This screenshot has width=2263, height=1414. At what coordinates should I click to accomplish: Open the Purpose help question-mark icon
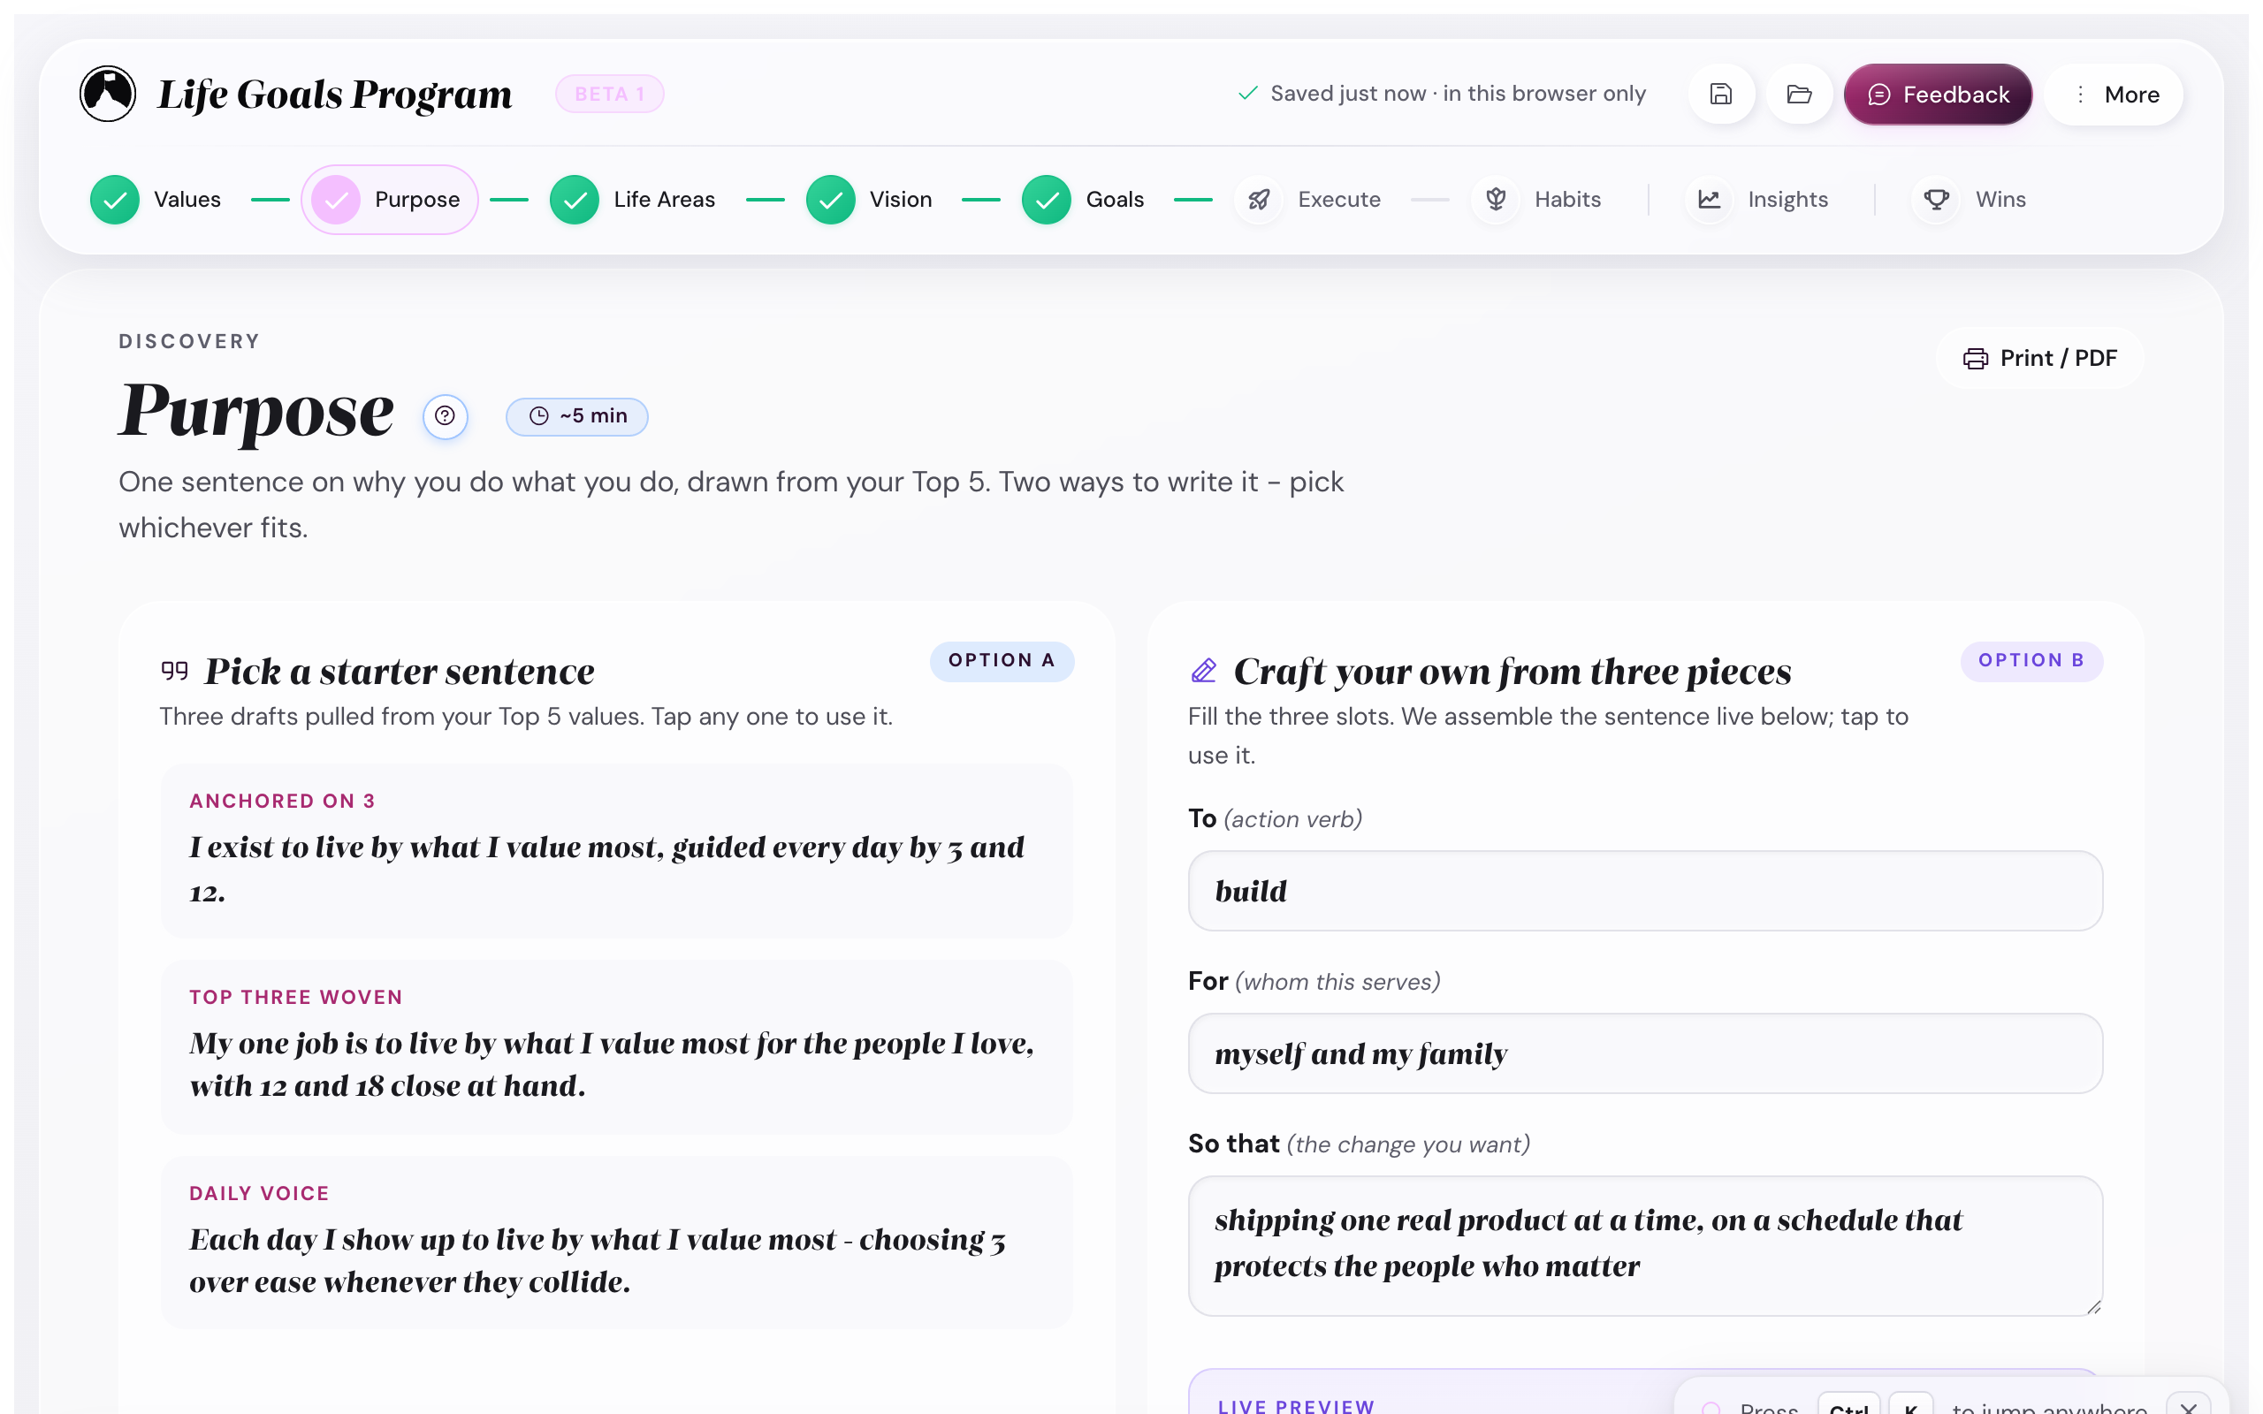[x=446, y=416]
